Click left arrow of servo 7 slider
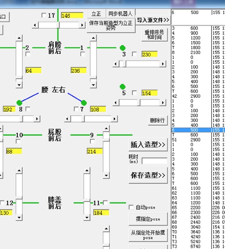The height and width of the screenshot is (249, 225). pos(67,119)
